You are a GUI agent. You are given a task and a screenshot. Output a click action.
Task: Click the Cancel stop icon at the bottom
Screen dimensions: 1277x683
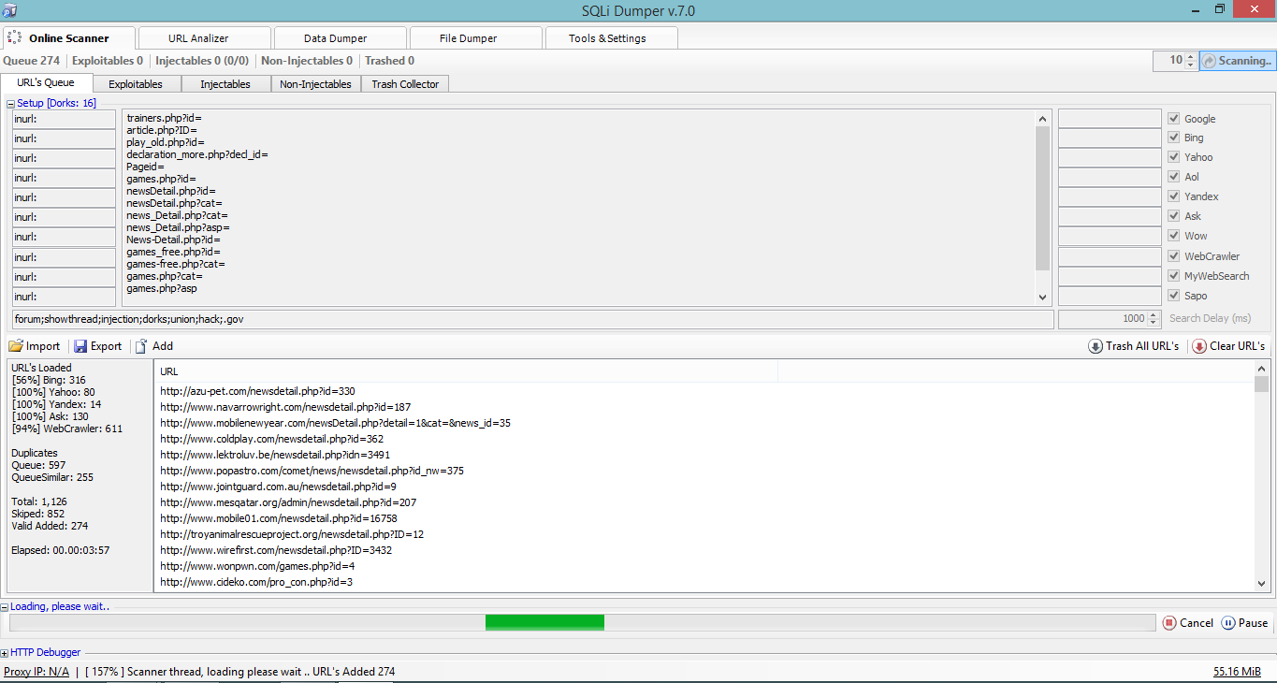coord(1171,622)
